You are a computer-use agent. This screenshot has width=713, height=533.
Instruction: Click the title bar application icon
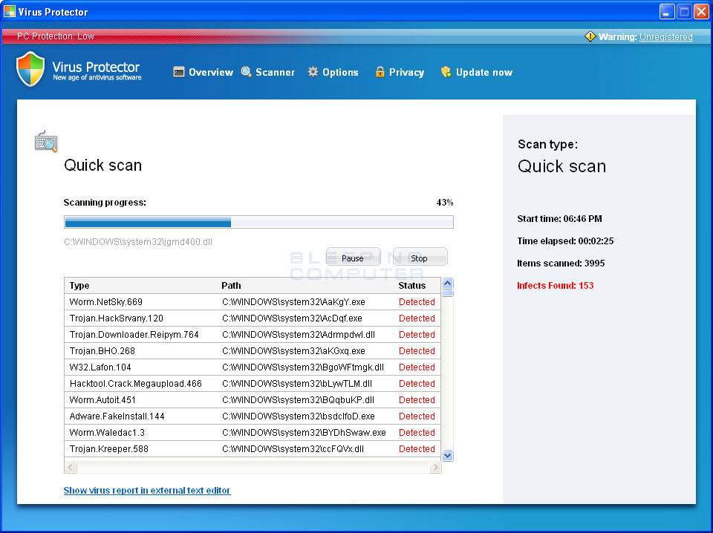pos(10,11)
